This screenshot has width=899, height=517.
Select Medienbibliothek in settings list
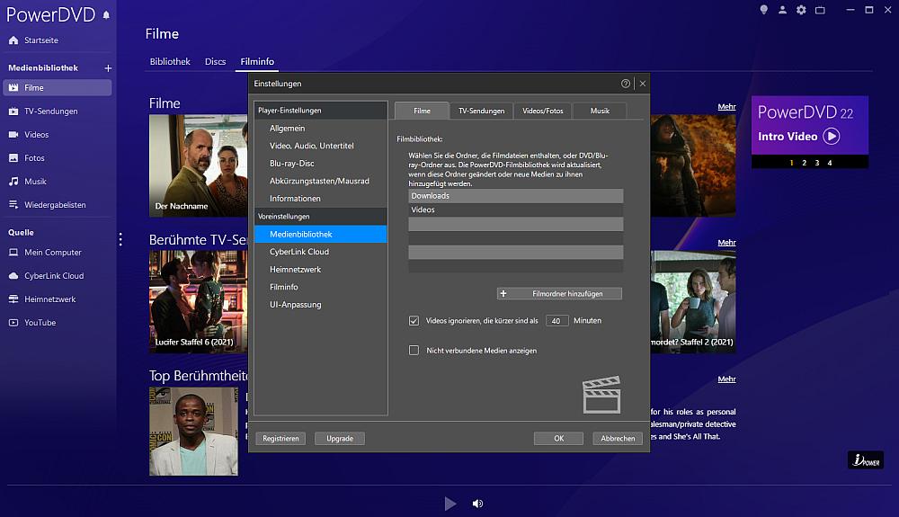(321, 234)
